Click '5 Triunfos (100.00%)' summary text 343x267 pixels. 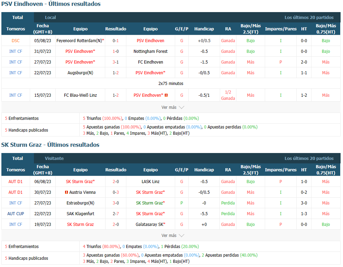102,118
